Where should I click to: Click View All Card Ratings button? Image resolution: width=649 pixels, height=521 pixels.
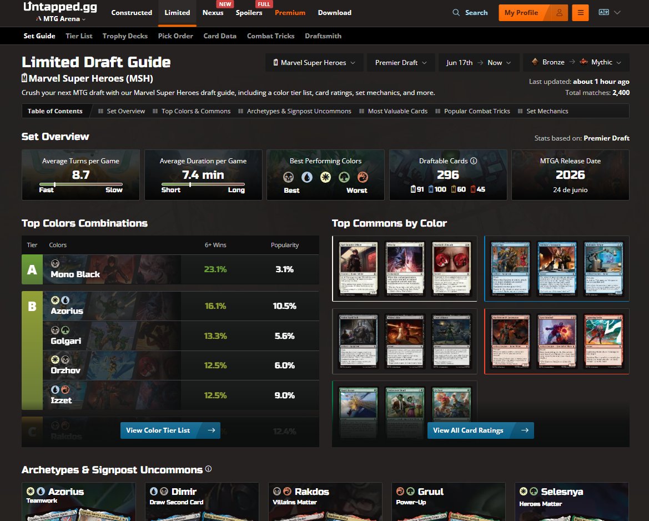(x=481, y=430)
